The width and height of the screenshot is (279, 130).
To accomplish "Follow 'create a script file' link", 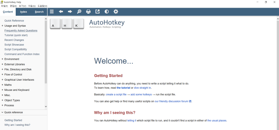I will click(116, 94).
